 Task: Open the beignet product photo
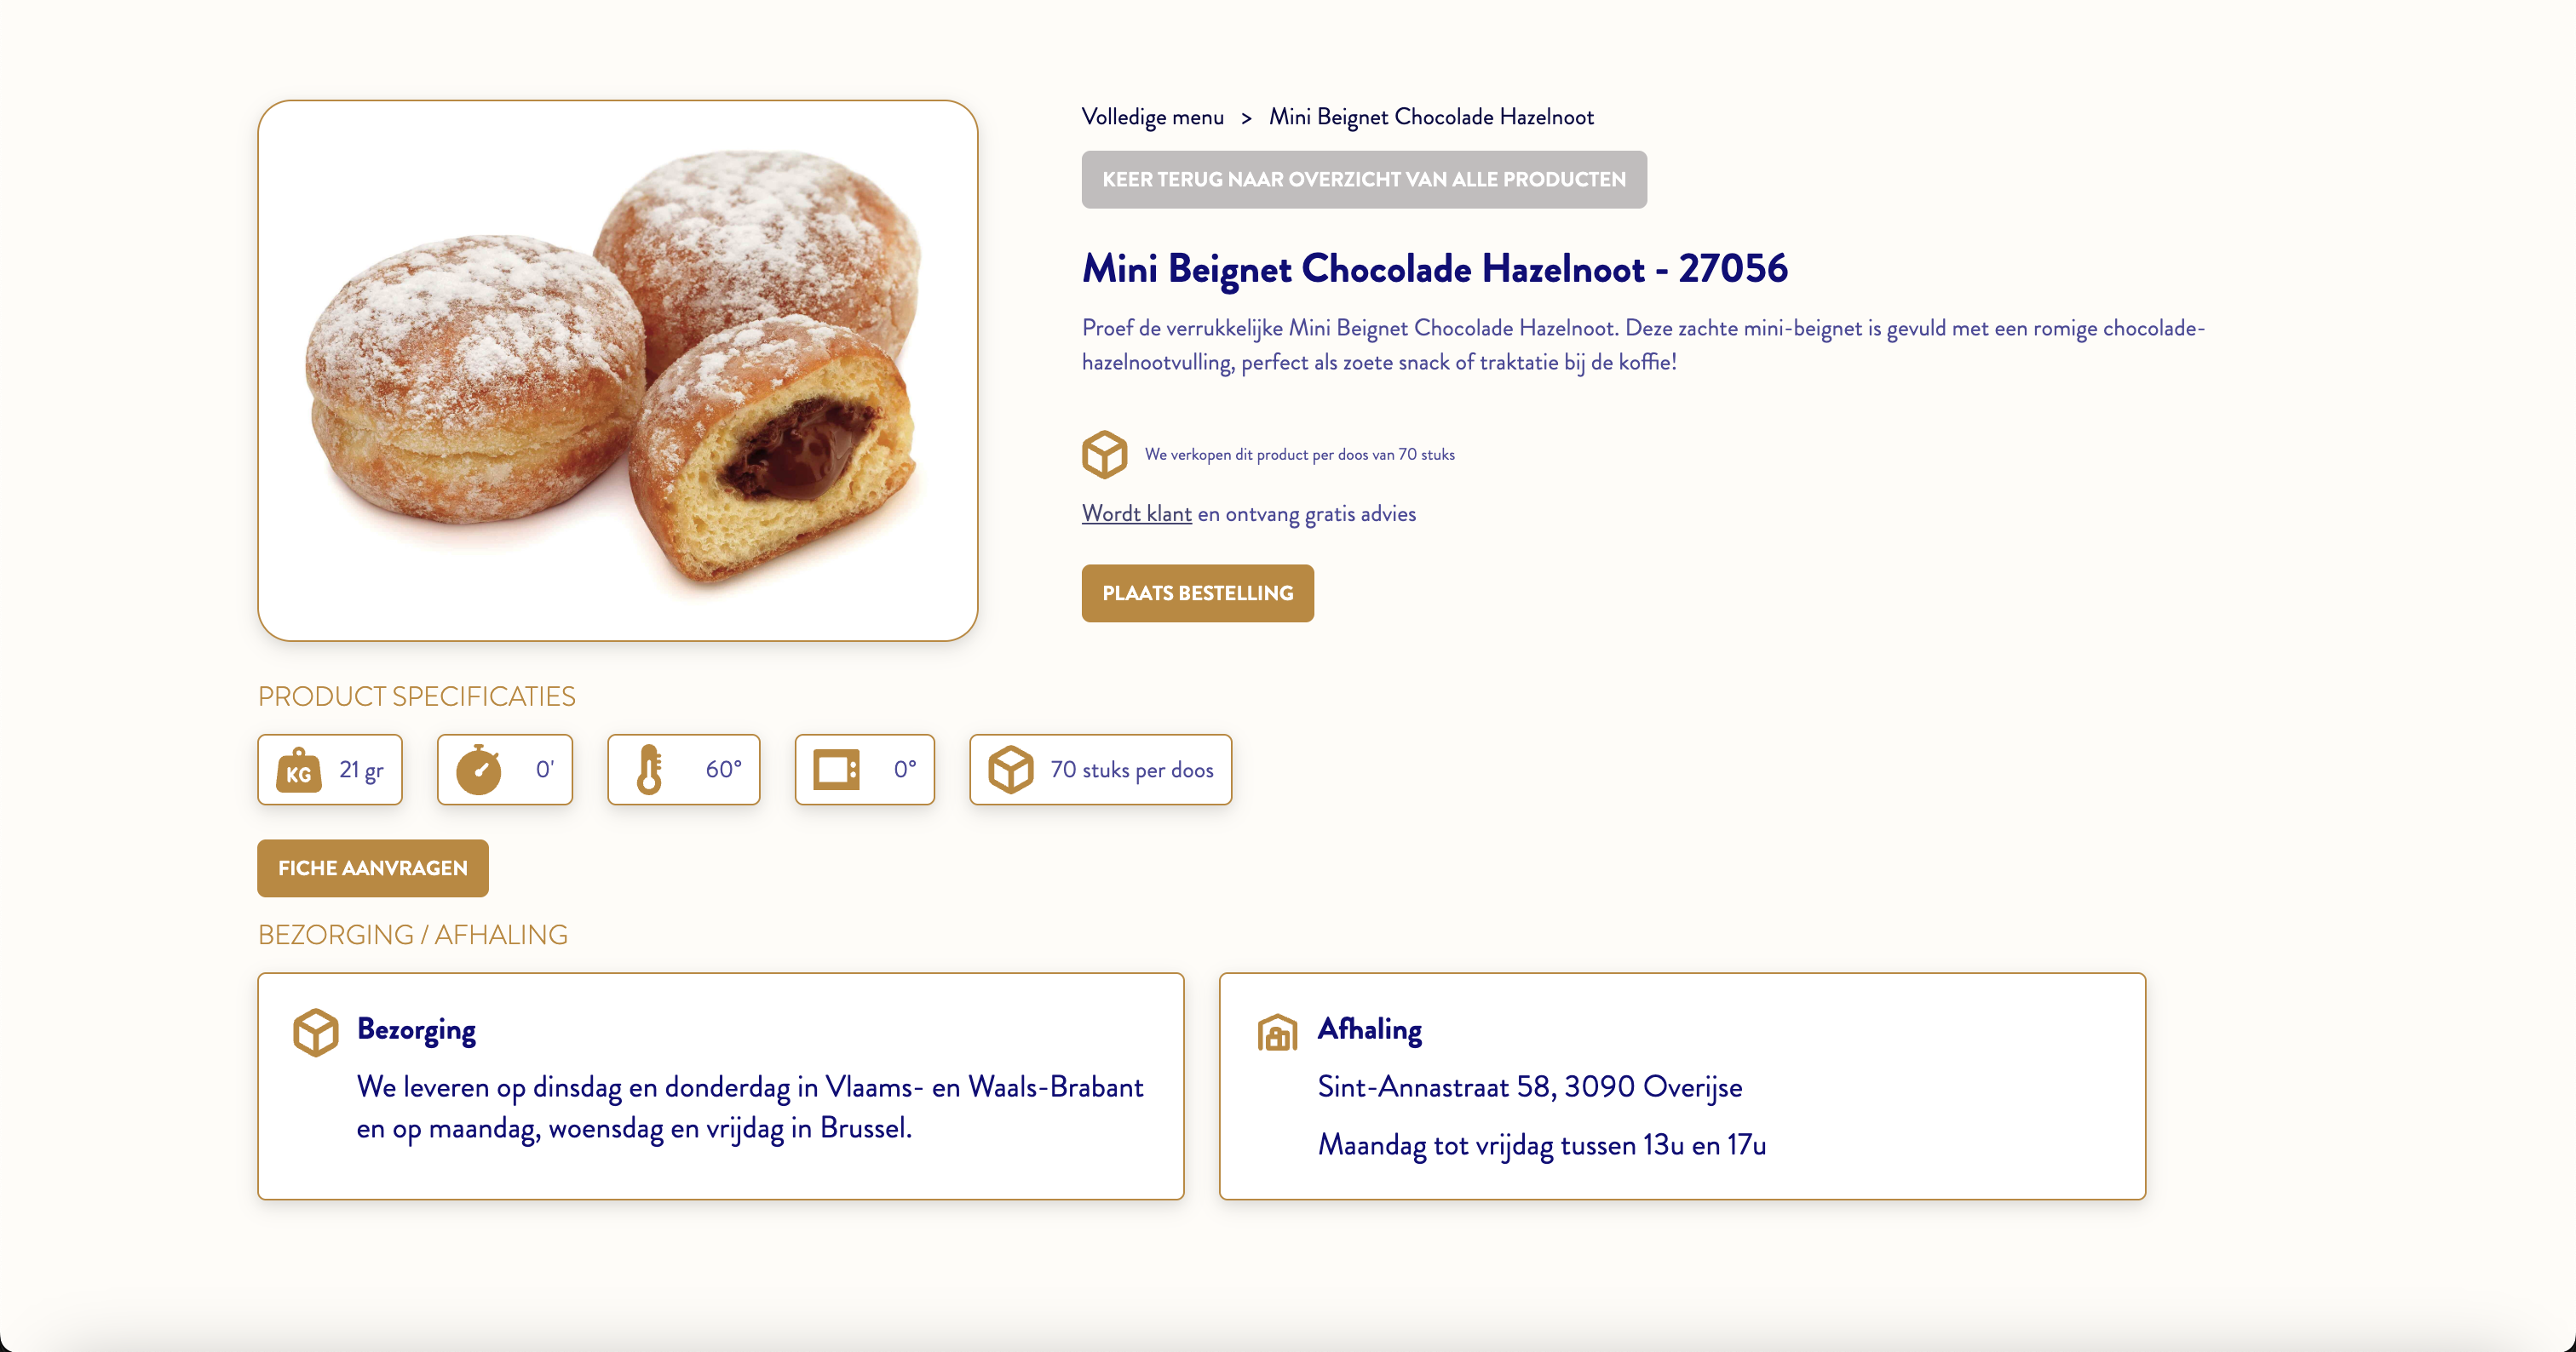pos(618,370)
